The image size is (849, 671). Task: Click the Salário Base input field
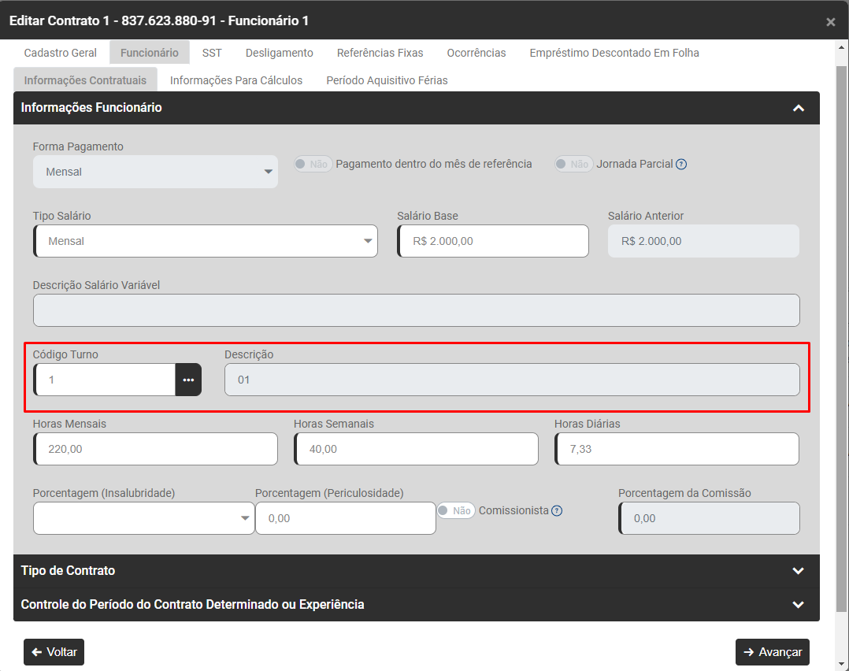pyautogui.click(x=493, y=241)
